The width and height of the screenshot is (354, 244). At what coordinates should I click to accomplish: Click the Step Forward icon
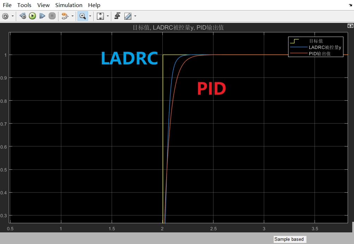[42, 16]
